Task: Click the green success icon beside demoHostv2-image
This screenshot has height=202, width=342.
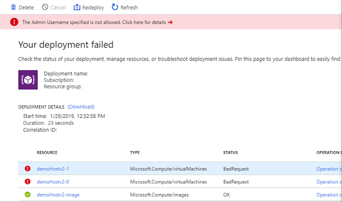Action: (x=28, y=194)
